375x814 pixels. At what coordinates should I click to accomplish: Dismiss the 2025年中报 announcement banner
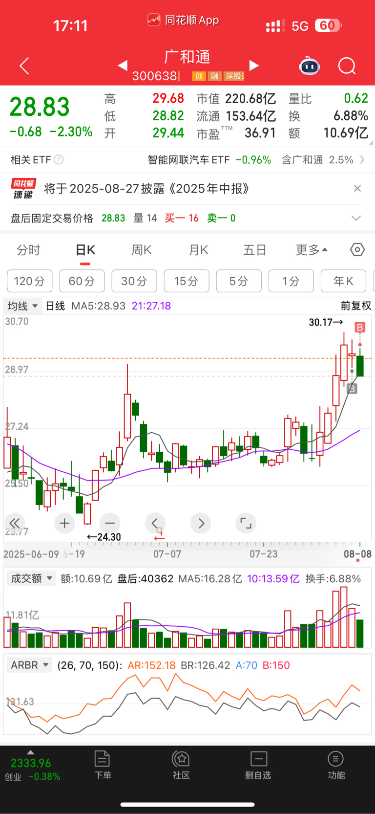coord(357,189)
